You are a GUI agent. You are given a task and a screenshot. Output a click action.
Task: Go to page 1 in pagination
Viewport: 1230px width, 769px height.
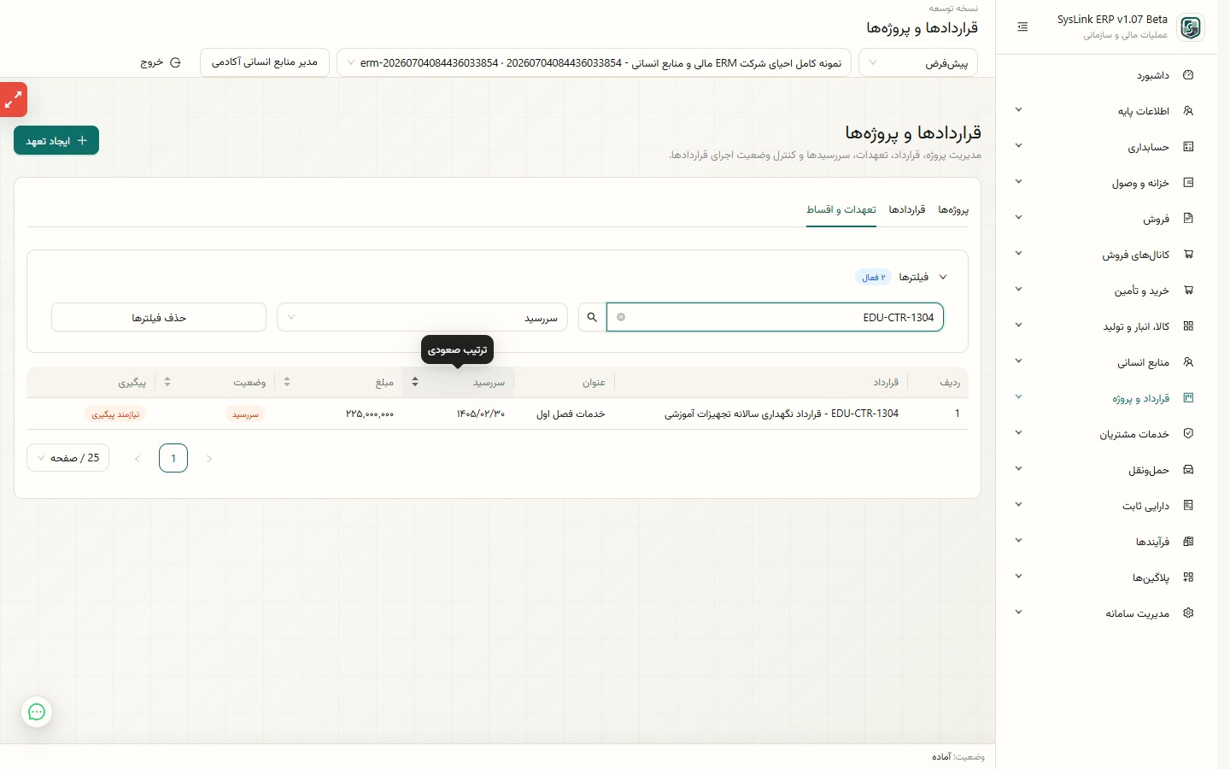pos(173,458)
